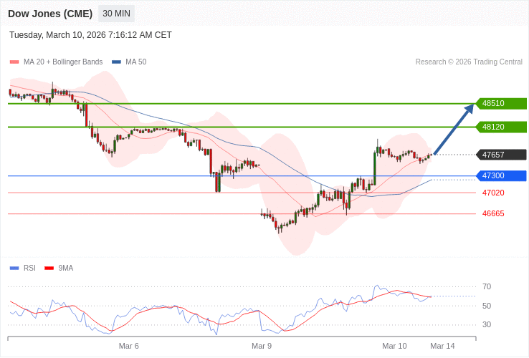529x358 pixels.
Task: Click the Dow Jones (CME) title
Action: pyautogui.click(x=50, y=14)
